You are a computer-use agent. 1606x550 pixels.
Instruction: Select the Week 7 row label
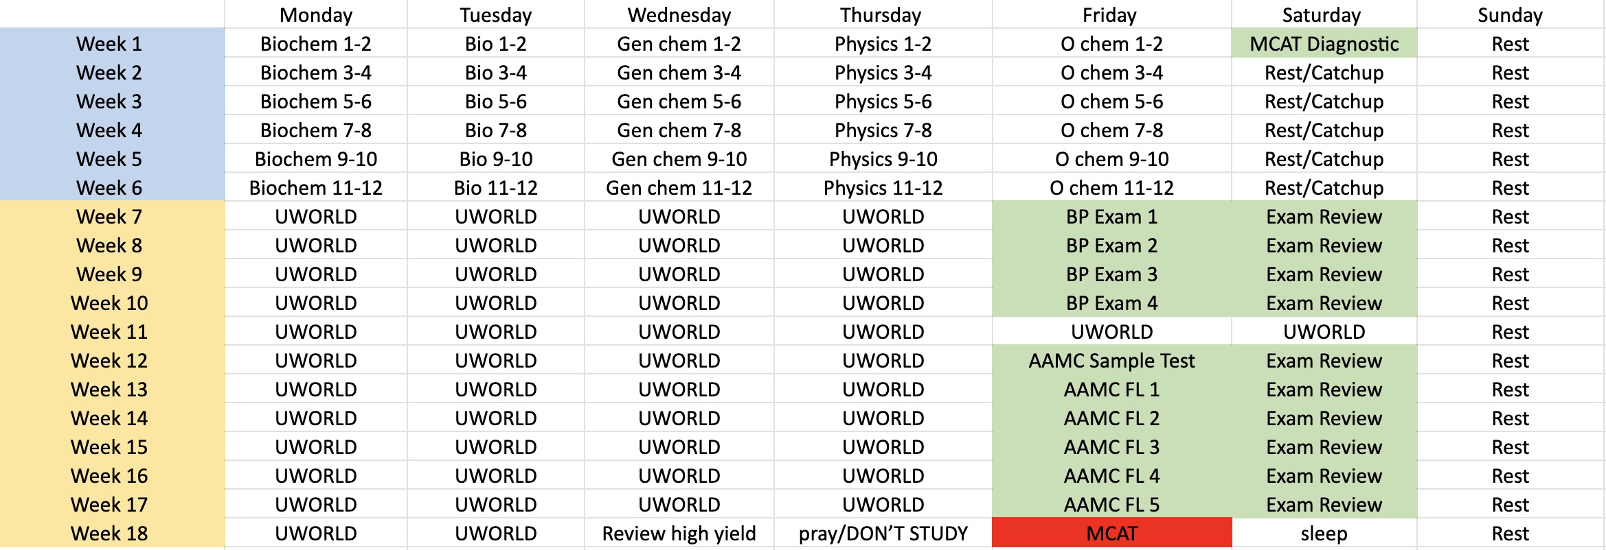pyautogui.click(x=110, y=217)
